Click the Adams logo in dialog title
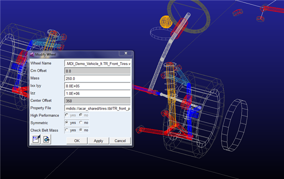 point(32,54)
